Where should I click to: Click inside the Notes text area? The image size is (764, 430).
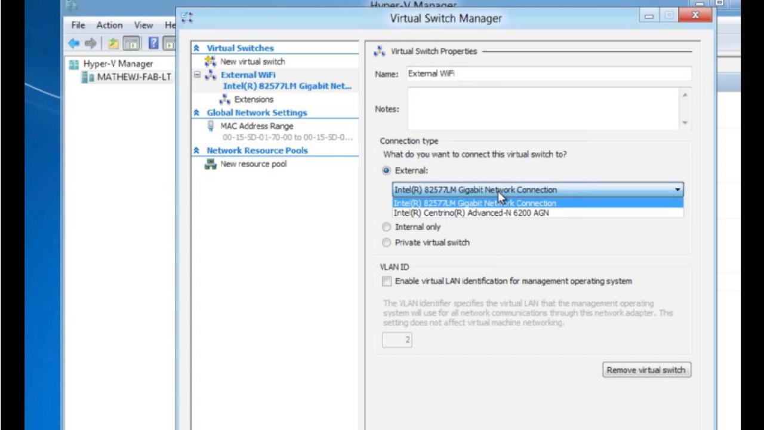point(542,109)
